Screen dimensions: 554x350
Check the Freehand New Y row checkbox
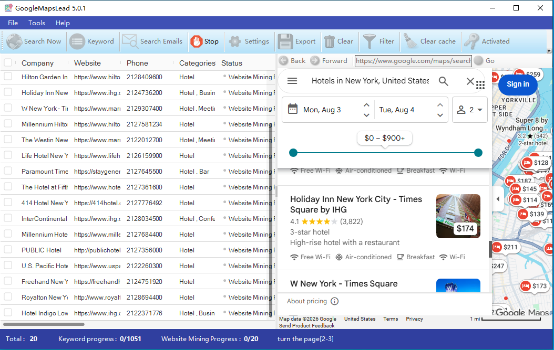tap(8, 281)
